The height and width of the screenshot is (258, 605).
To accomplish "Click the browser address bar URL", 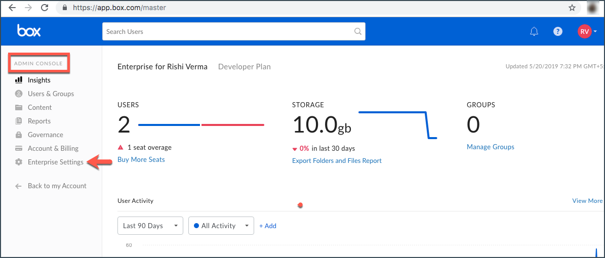I will tap(120, 8).
